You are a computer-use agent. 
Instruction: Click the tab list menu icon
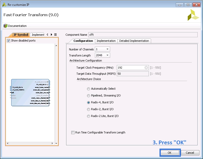coord(55,35)
